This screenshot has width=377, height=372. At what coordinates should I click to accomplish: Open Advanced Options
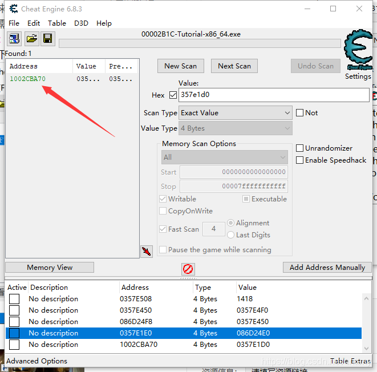[37, 361]
